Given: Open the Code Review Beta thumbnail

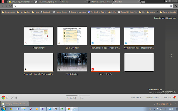Looking at the screenshot, I should coord(139,36).
